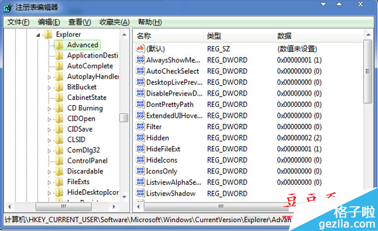Click the CabinetState folder icon
The height and width of the screenshot is (231, 378).
(60, 97)
